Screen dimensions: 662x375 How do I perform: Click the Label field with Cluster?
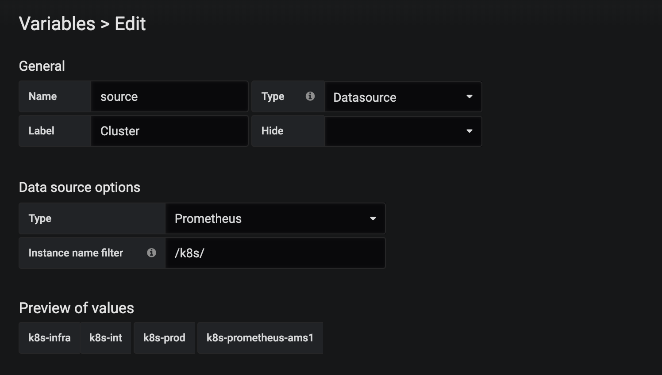tap(169, 131)
